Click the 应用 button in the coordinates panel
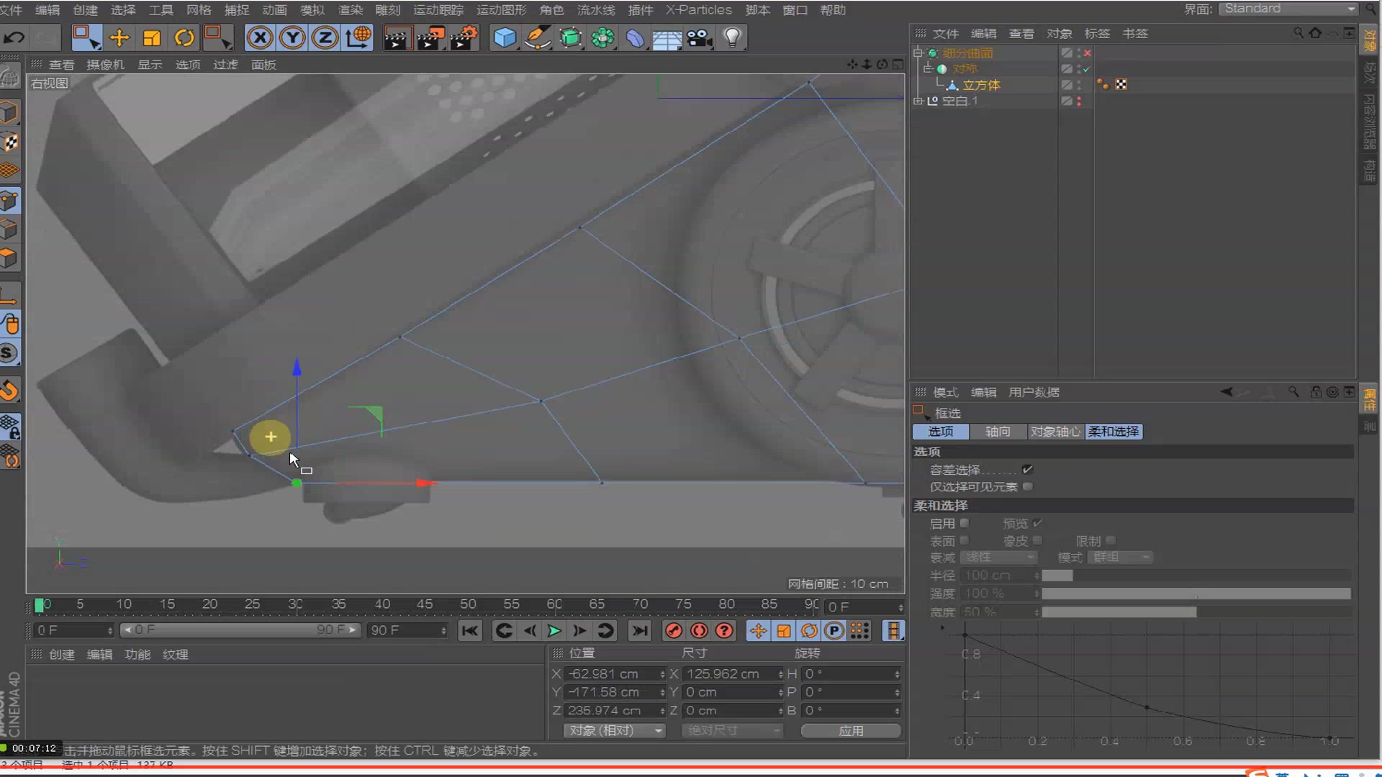 pos(850,730)
